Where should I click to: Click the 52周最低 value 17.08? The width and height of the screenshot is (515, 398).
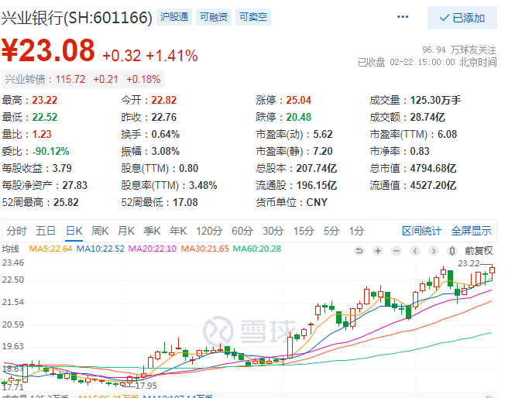(x=185, y=202)
